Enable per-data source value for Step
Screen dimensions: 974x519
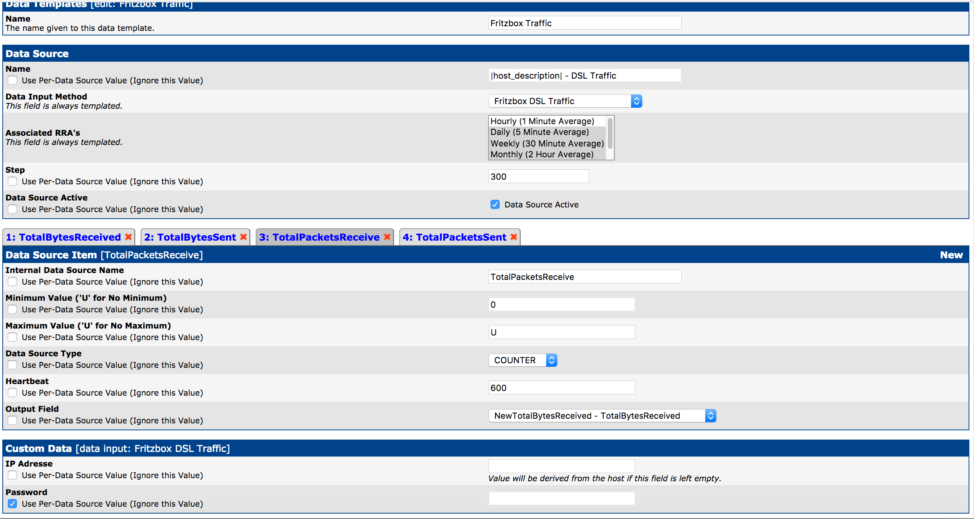(x=12, y=181)
